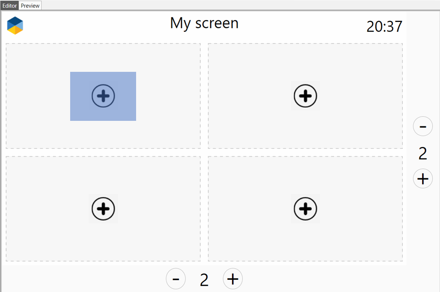Decrease row count with right-side minus button
This screenshot has height=292, width=440.
tap(423, 126)
